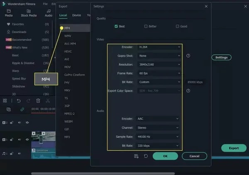Image resolution: width=249 pixels, height=175 pixels.
Task: Open Ripple & Dissolve category
Action: (x=23, y=63)
